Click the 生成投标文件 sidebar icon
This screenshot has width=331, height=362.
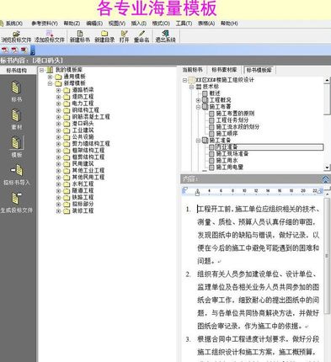[16, 198]
